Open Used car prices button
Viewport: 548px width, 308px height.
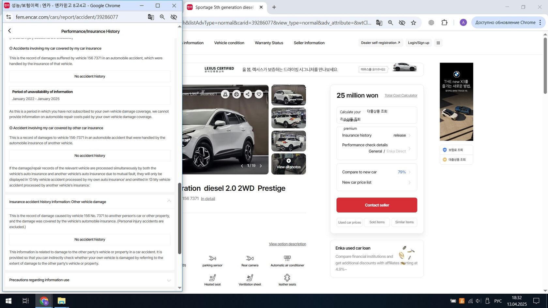pyautogui.click(x=349, y=222)
